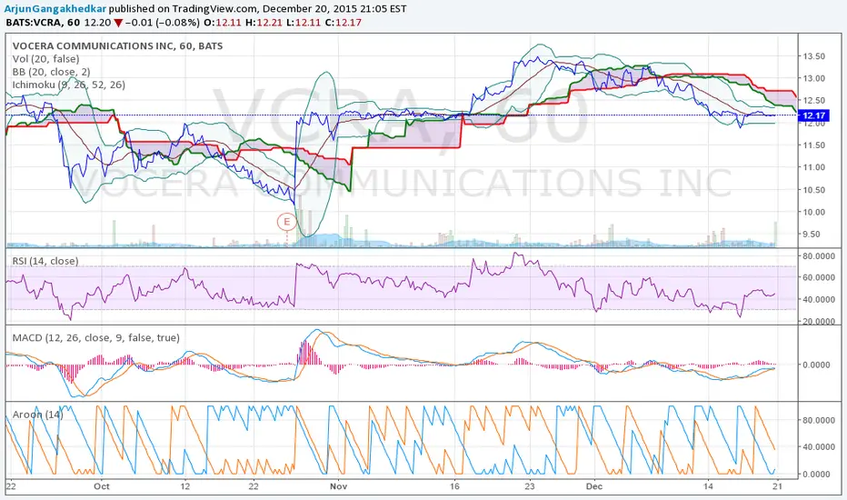Click the Oct date on time axis
This screenshot has width=847, height=500.
[x=102, y=486]
